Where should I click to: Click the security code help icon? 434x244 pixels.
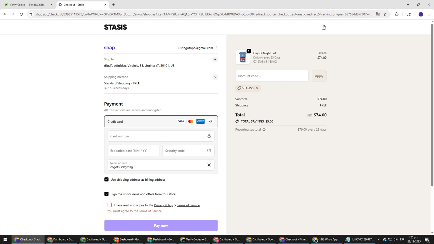point(209,151)
